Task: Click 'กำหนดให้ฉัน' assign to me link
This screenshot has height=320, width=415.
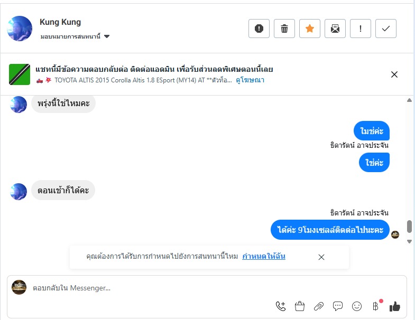Action: click(264, 257)
